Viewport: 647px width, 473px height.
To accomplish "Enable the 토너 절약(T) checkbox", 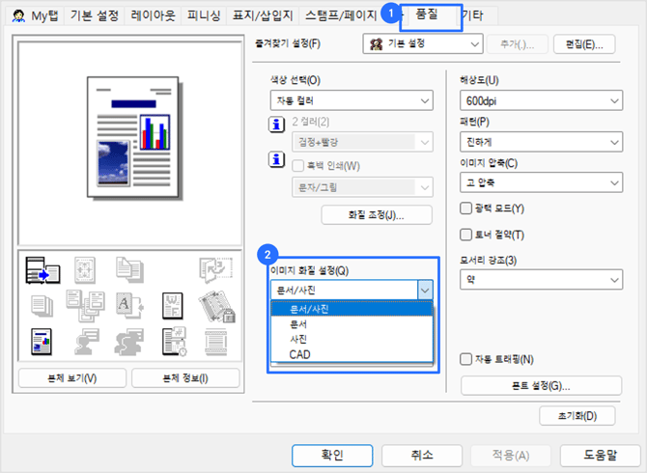I will [465, 235].
